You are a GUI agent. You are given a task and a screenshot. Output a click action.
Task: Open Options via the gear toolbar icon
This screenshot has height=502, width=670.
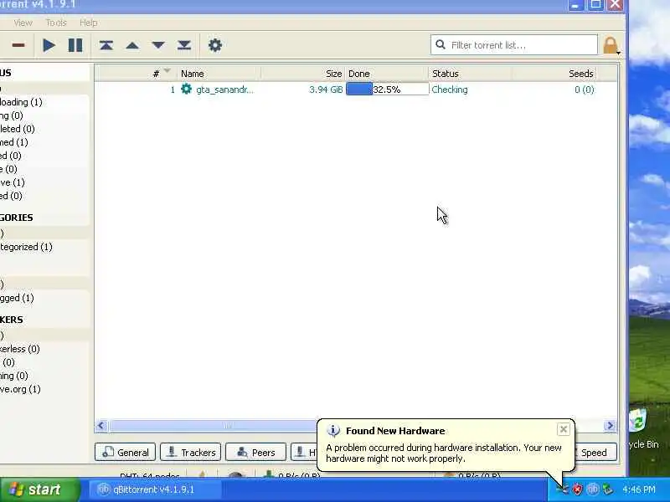pyautogui.click(x=215, y=45)
